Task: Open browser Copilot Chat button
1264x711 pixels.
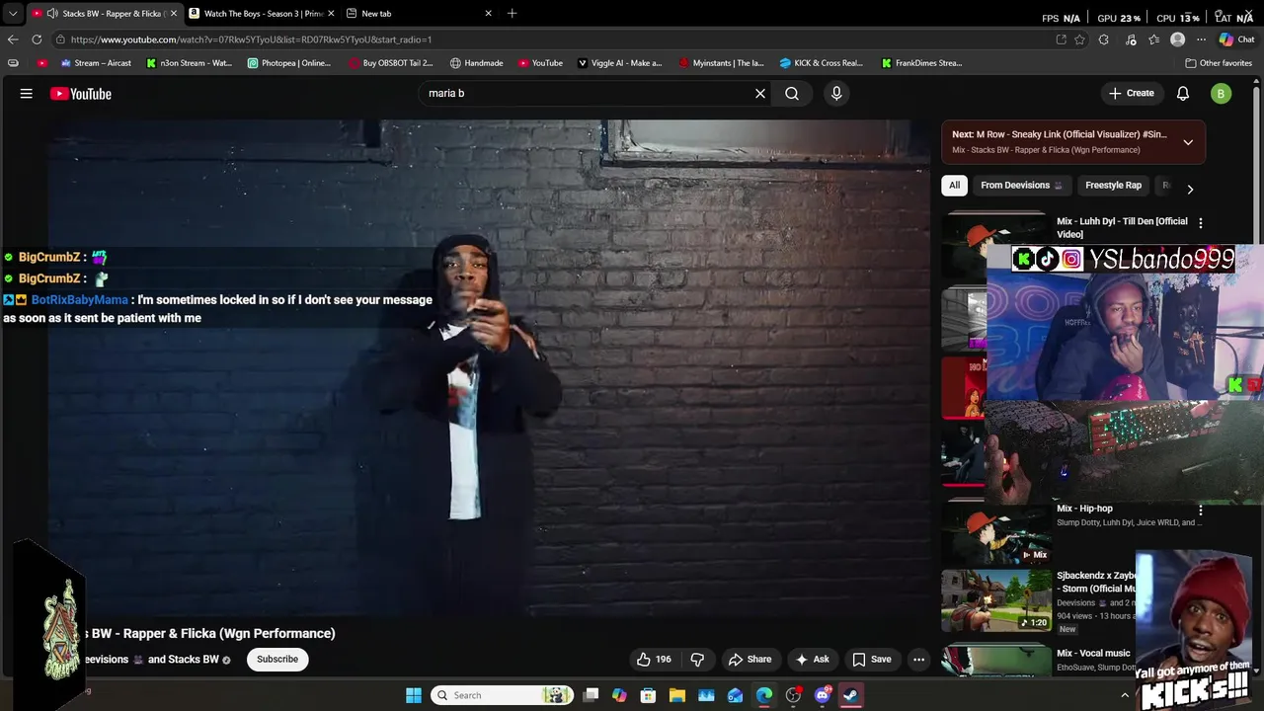Action: [x=1237, y=39]
